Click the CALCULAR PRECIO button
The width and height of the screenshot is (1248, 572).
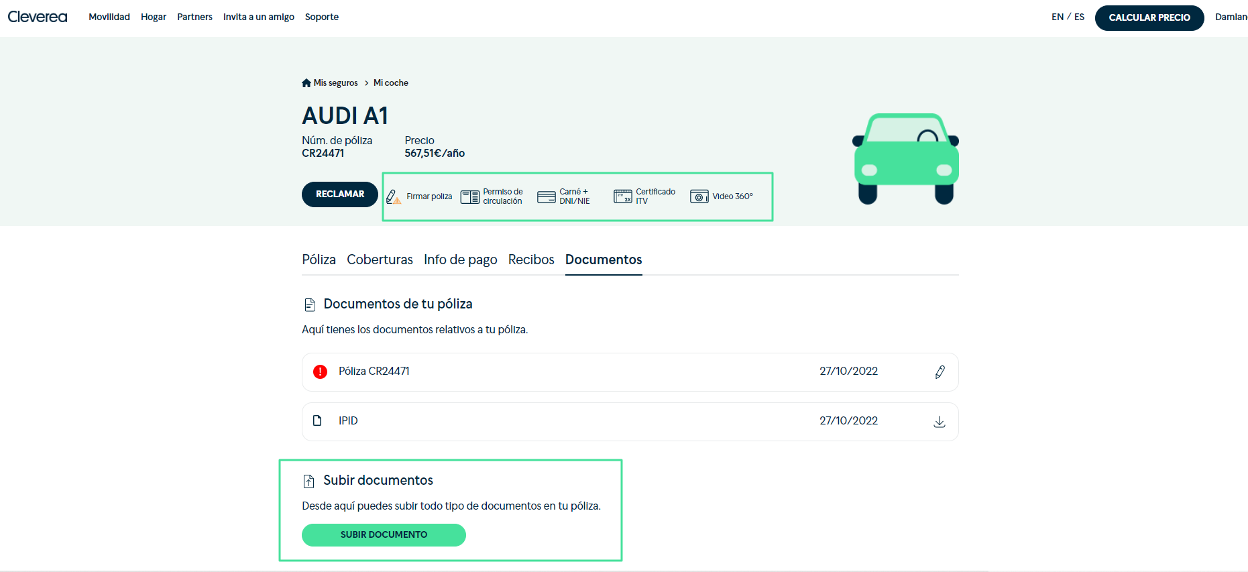(x=1149, y=17)
